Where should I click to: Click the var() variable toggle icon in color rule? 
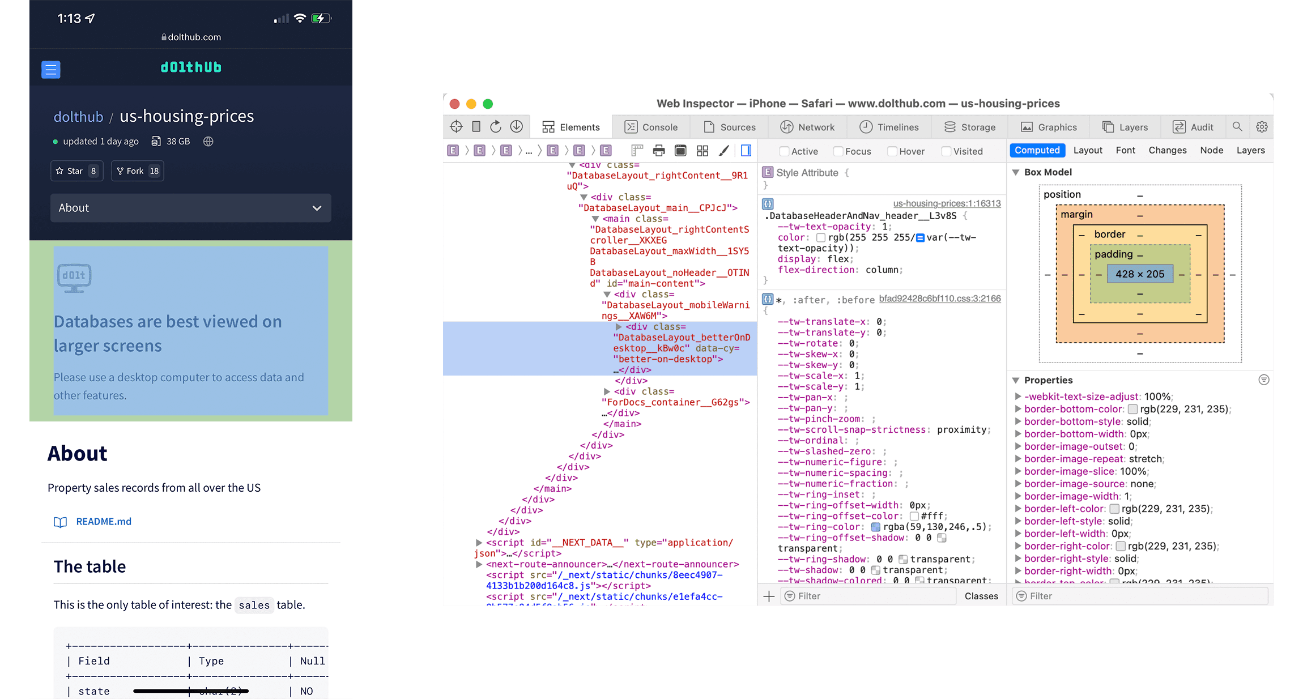[x=921, y=238]
